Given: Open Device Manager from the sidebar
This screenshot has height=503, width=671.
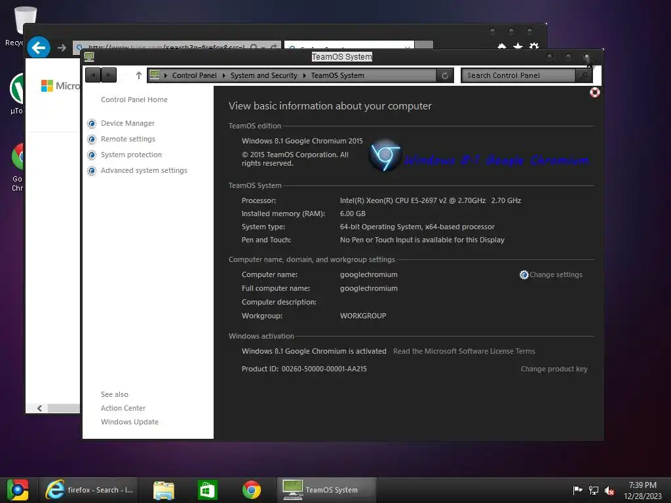Looking at the screenshot, I should click(x=128, y=123).
